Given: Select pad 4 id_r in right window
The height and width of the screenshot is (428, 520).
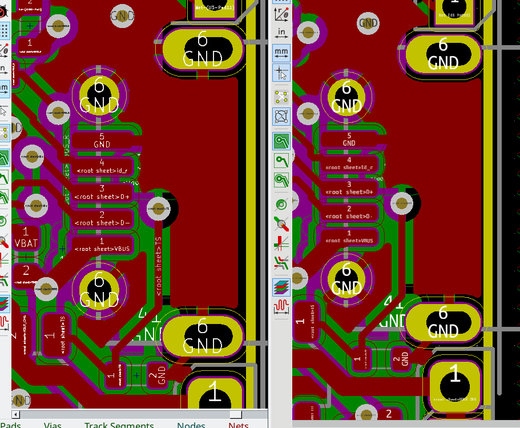Looking at the screenshot, I should [349, 163].
